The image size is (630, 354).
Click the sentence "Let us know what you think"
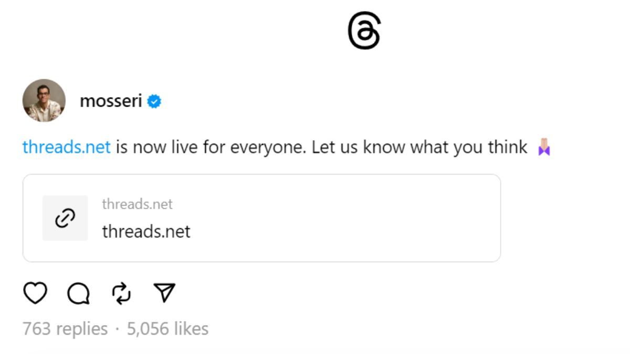point(419,147)
